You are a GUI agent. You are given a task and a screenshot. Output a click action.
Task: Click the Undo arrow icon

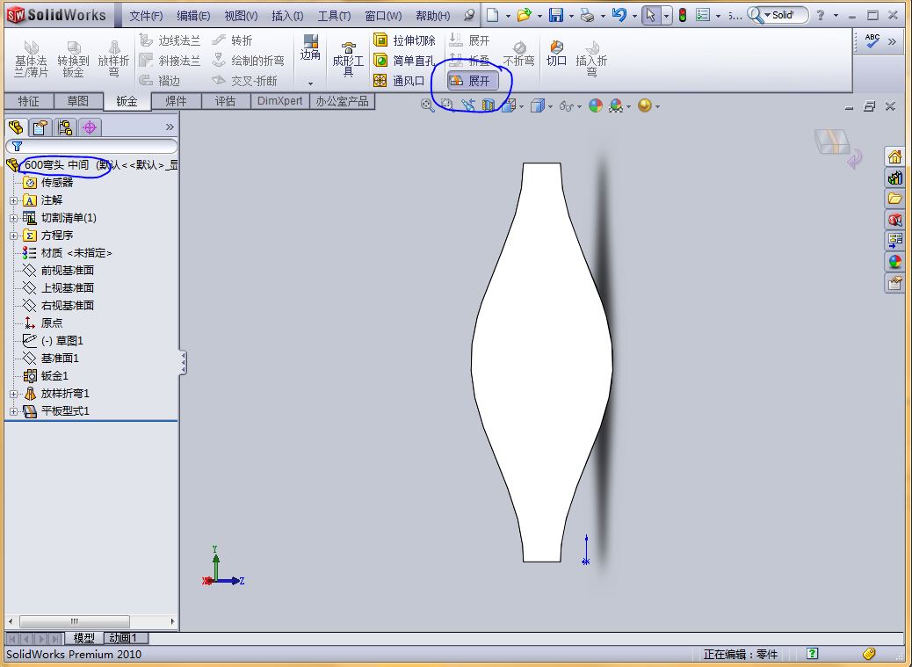[x=619, y=15]
